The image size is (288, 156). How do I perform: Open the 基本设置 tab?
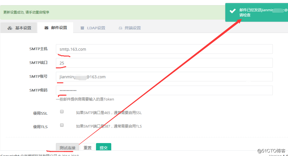[19, 28]
